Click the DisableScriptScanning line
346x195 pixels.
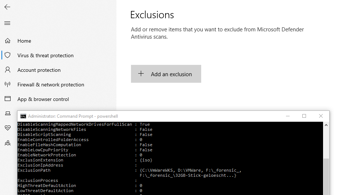click(x=85, y=134)
